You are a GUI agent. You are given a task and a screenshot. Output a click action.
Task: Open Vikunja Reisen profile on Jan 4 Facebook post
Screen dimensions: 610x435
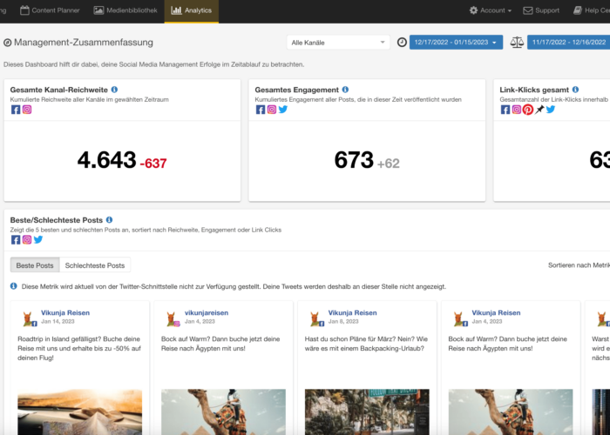[496, 312]
